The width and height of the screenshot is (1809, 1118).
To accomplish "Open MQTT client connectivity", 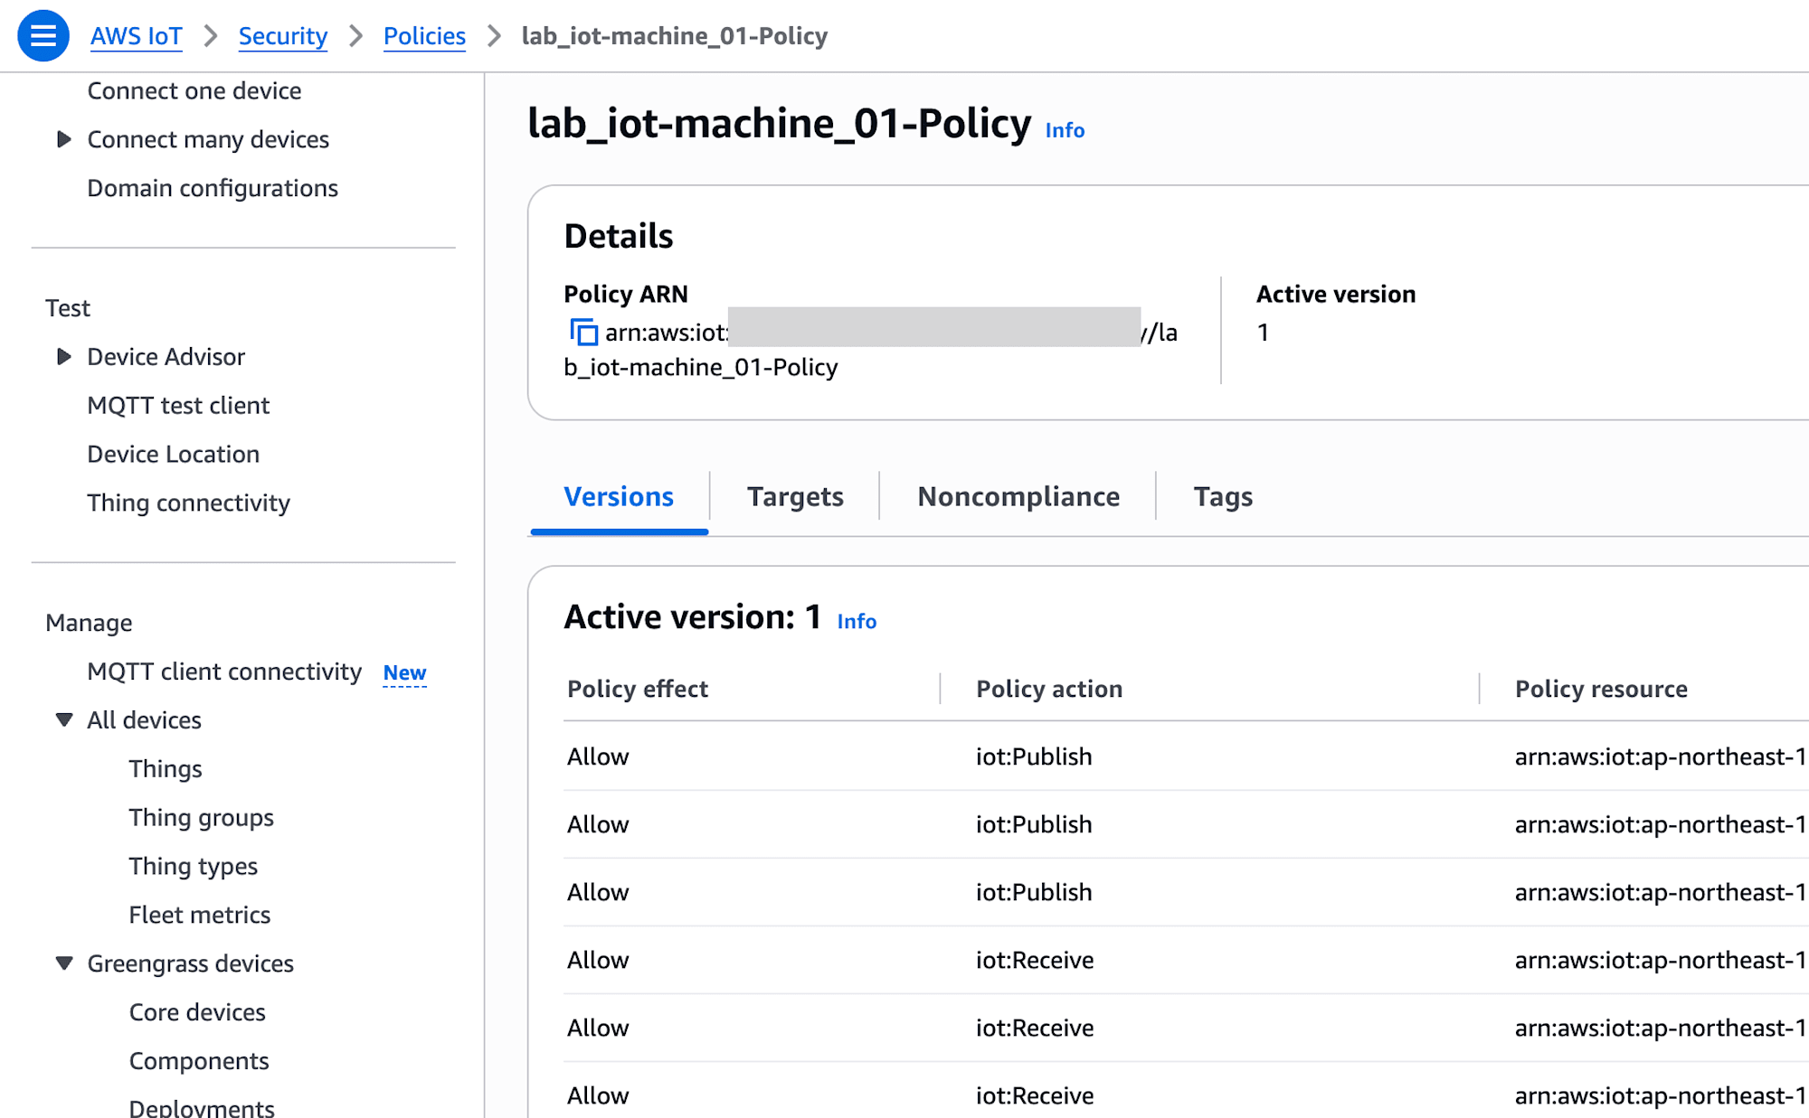I will pos(224,672).
